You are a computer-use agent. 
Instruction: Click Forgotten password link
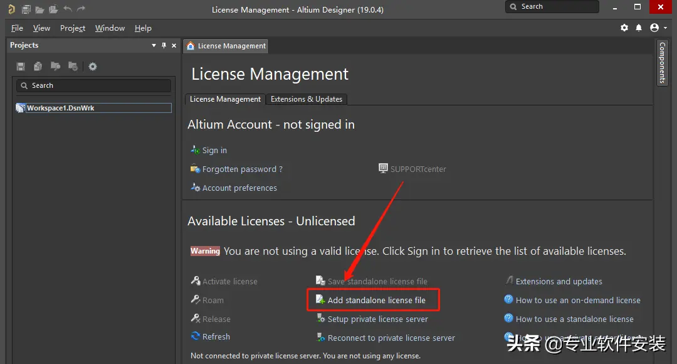[x=242, y=169]
